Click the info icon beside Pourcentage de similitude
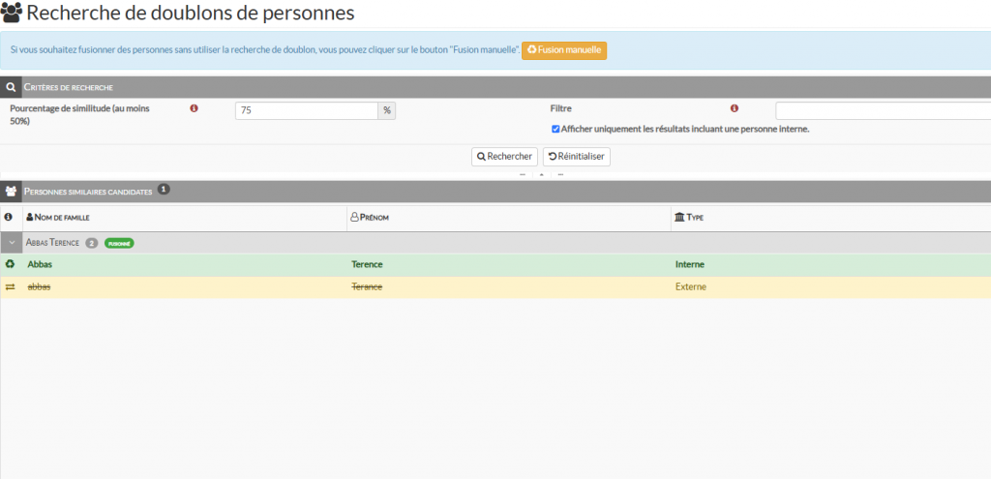991x479 pixels. (x=194, y=109)
